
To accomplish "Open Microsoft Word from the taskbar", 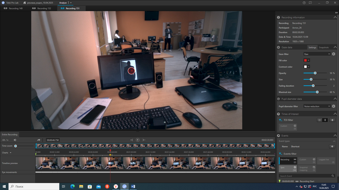I will tap(133, 186).
